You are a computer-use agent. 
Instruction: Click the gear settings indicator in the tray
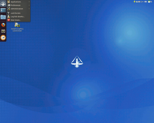tap(137, 2)
